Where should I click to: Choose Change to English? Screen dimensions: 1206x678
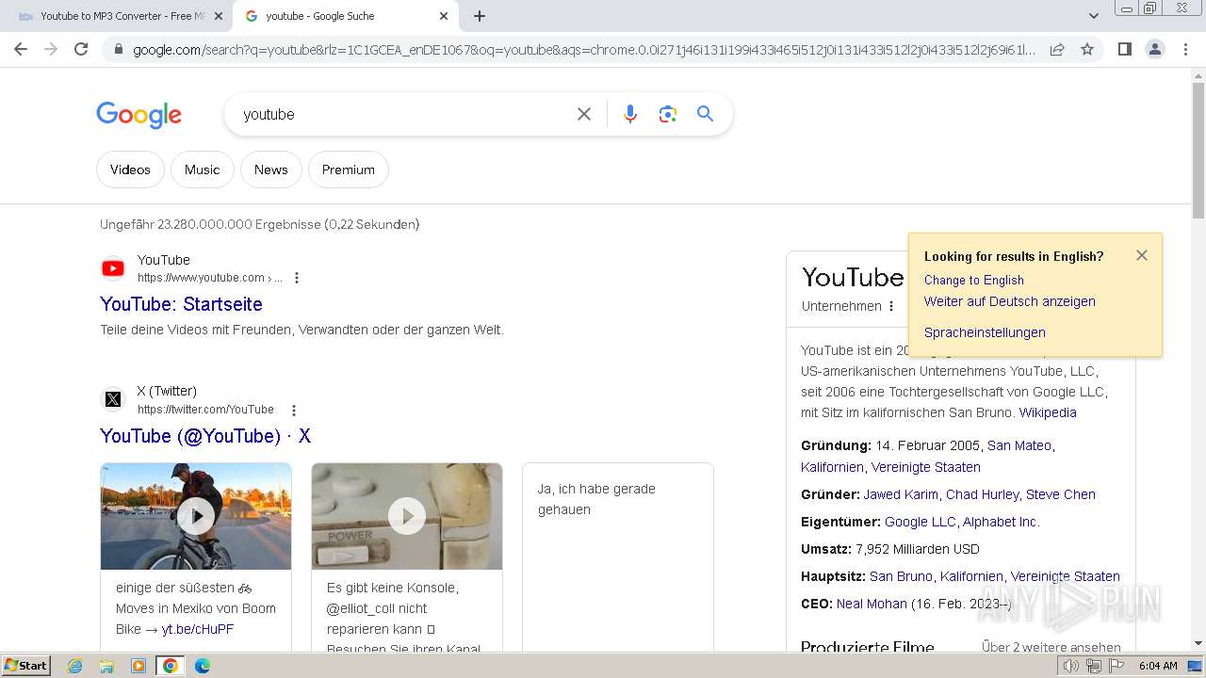[973, 280]
